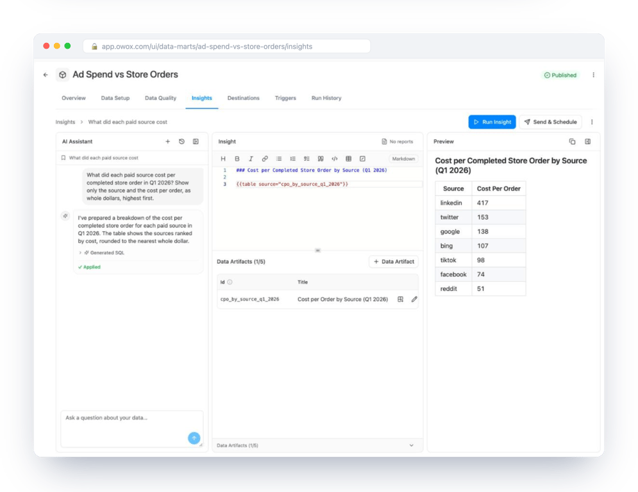Click the last toolbar icon after table
This screenshot has height=492, width=638.
(362, 159)
